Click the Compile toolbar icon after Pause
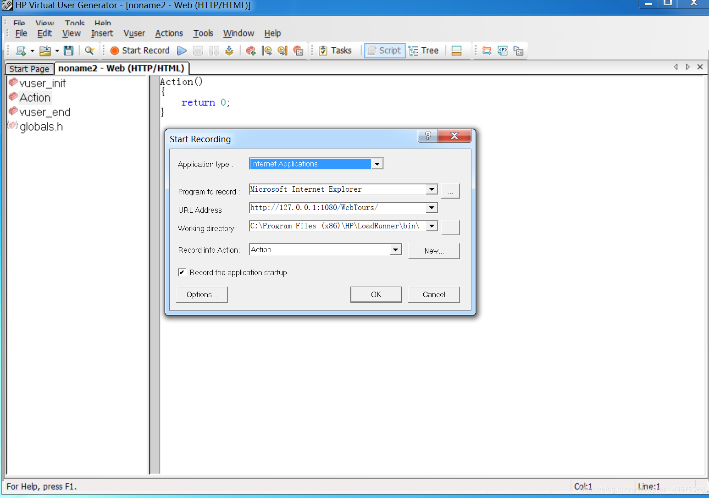This screenshot has width=709, height=498. click(229, 50)
